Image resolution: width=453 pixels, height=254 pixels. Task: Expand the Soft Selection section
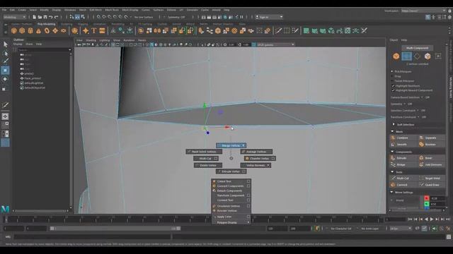click(x=394, y=124)
